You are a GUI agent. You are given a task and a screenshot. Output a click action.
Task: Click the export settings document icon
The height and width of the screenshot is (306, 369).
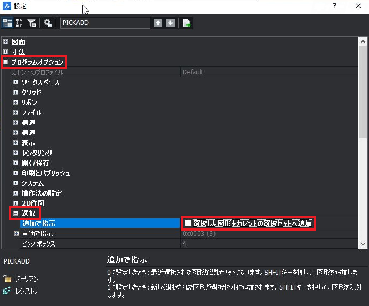(x=186, y=23)
